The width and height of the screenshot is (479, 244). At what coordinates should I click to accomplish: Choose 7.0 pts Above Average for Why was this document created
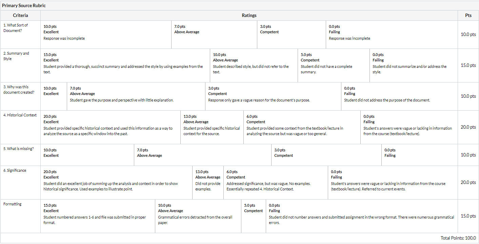tap(136, 96)
